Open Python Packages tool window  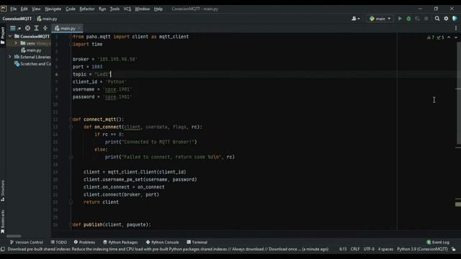coord(120,242)
